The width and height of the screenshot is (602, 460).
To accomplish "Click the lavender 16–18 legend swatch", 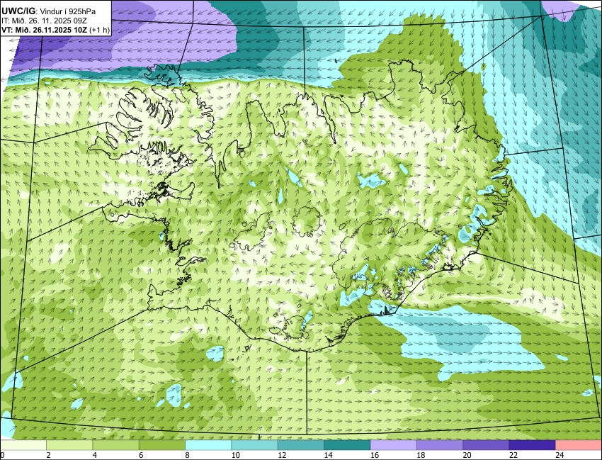I will tap(393, 445).
